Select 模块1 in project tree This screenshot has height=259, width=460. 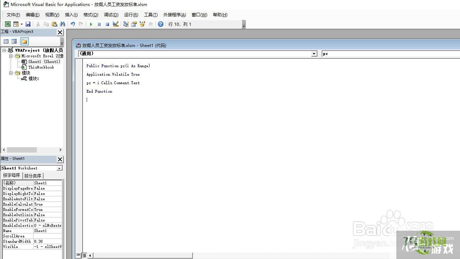[34, 79]
